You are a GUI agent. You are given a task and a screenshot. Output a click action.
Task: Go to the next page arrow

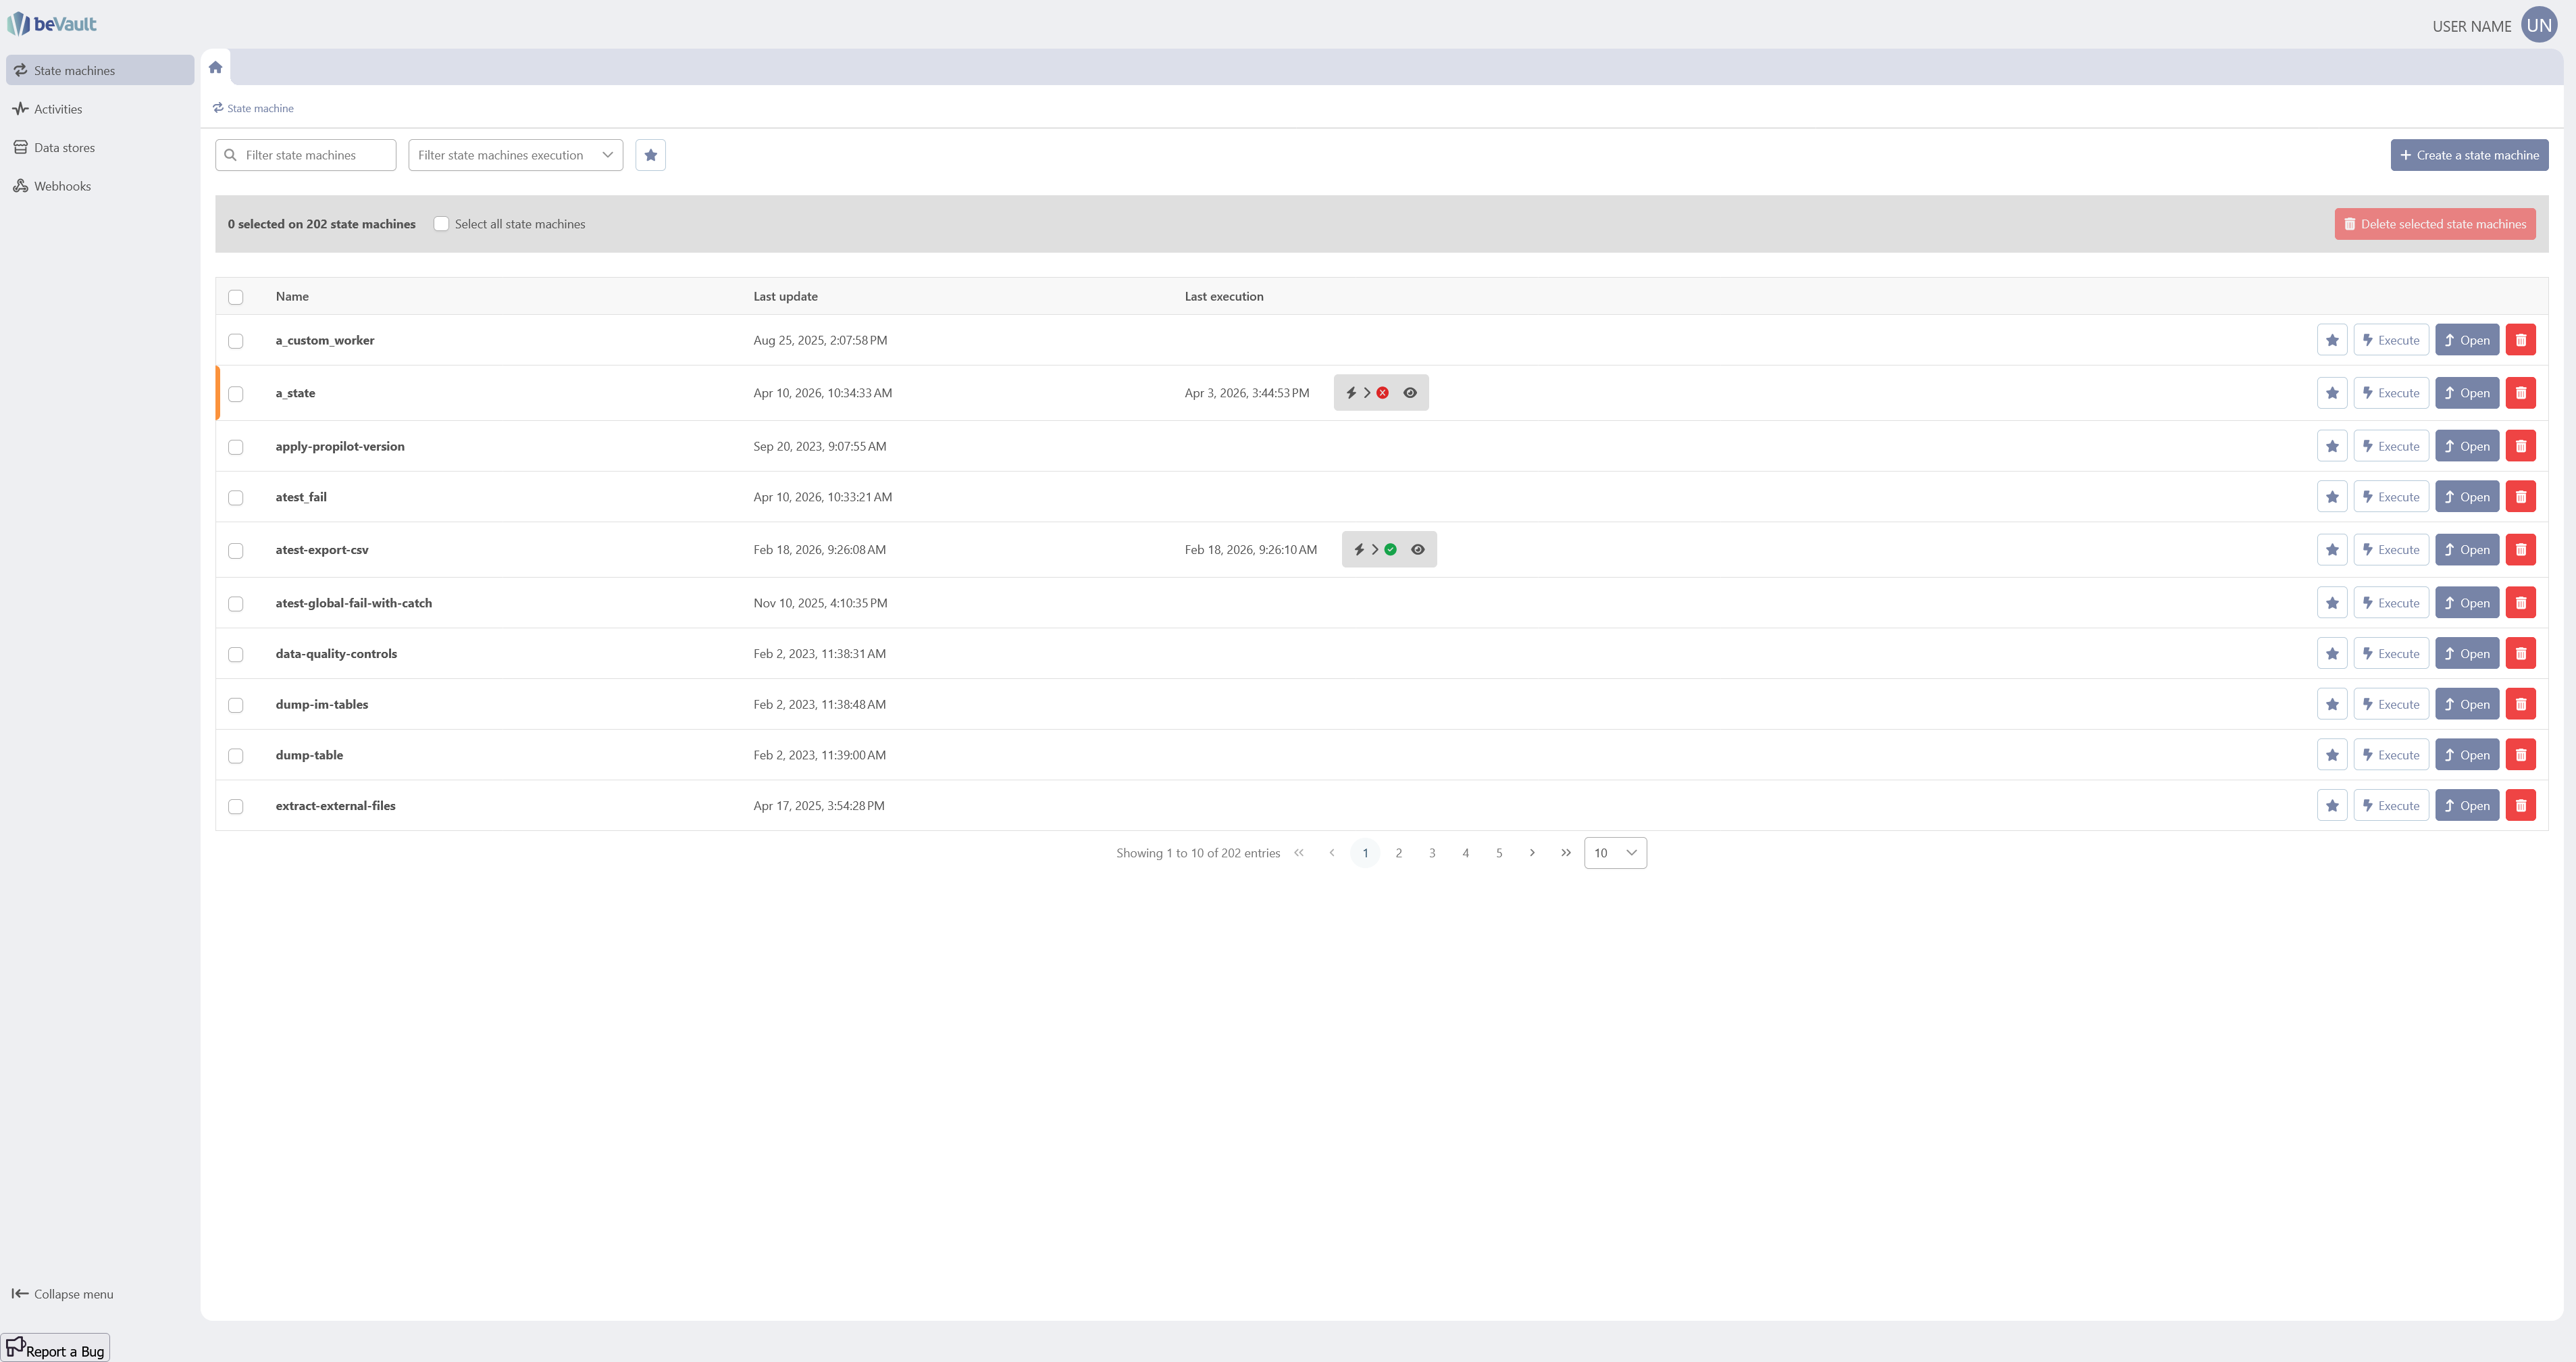(x=1532, y=853)
